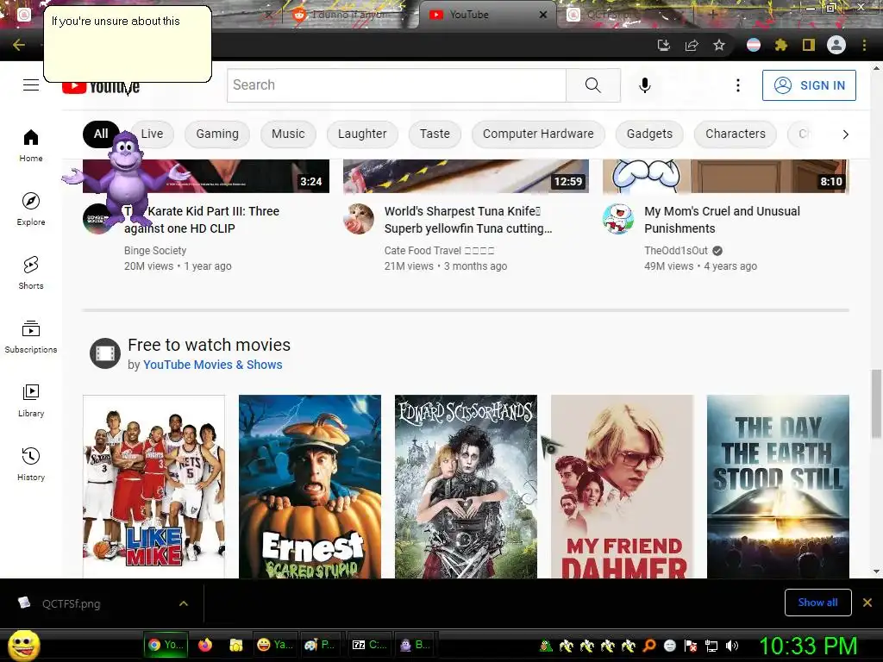Image resolution: width=883 pixels, height=662 pixels.
Task: Click the 10:33 PM taskbar clock
Action: coord(807,646)
